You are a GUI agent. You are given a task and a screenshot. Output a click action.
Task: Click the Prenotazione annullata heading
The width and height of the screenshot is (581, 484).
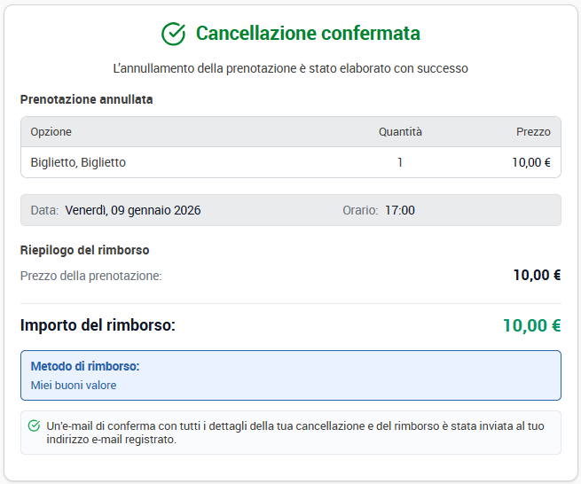[86, 99]
